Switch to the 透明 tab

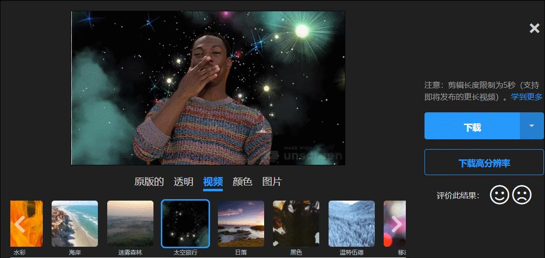pyautogui.click(x=183, y=181)
